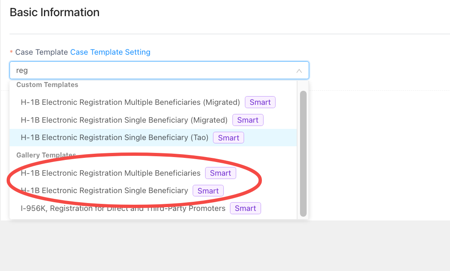Click Smart badge next to Single Beneficiary (Tao)
The width and height of the screenshot is (450, 271).
(x=228, y=138)
